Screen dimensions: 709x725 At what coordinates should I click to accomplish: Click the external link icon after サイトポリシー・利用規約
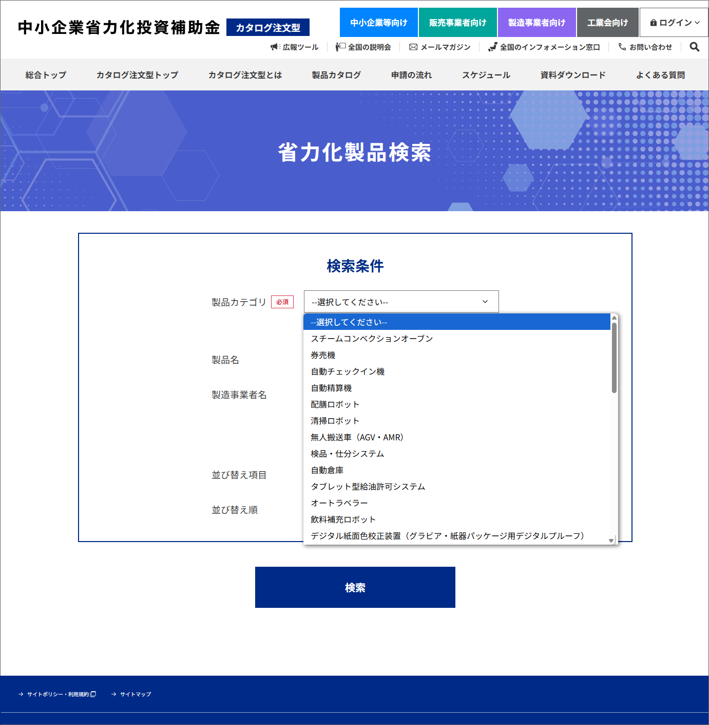pos(93,694)
